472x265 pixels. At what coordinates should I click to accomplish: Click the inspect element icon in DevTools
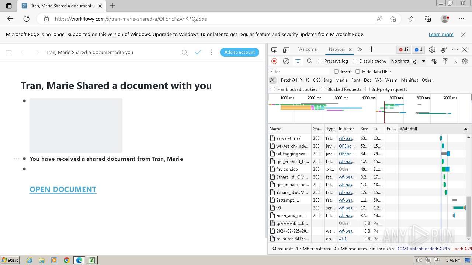274,49
